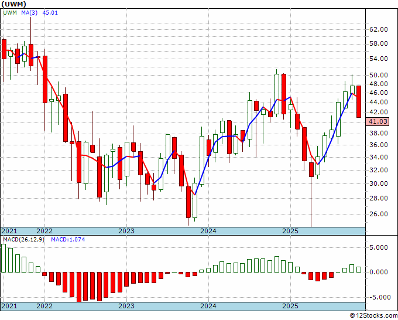The height and width of the screenshot is (320, 398).
Task: Click the latest red candlestick near 41.03
Action: (359, 101)
